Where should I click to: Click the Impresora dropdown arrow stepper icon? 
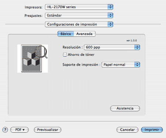pos(110,7)
